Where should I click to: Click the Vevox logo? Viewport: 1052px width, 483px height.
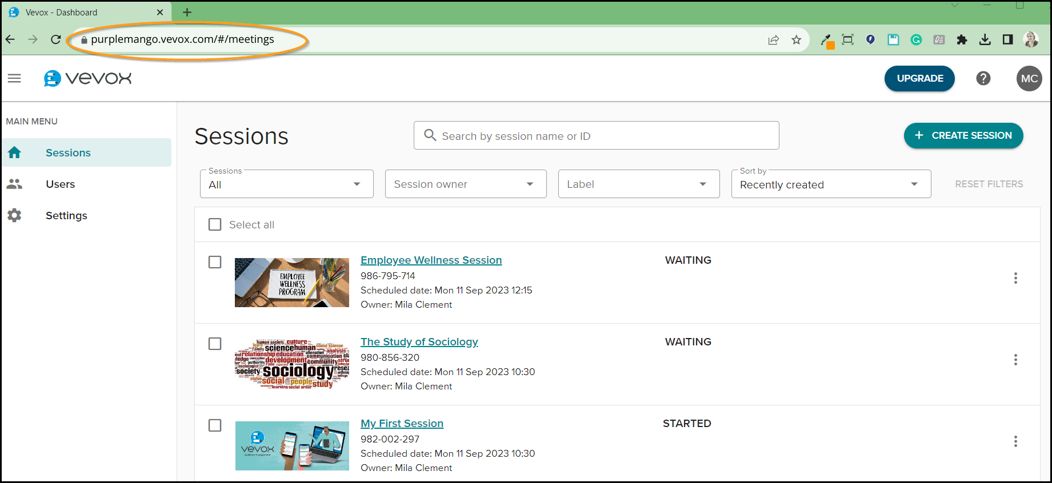pos(87,78)
